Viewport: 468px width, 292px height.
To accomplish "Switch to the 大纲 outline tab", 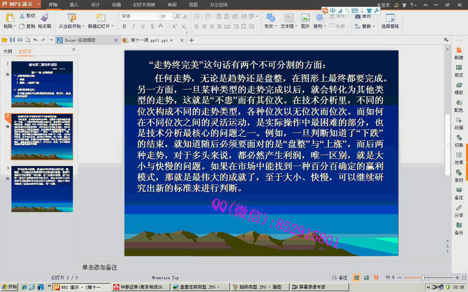I will (7, 51).
